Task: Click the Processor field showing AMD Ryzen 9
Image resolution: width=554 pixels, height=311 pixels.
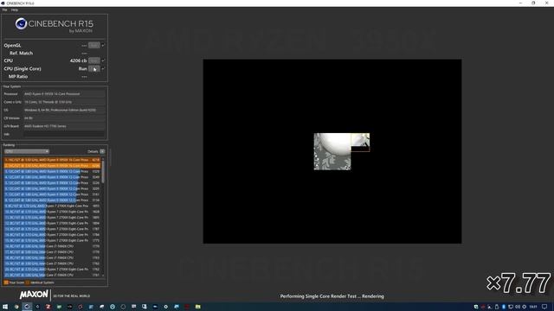Action: click(x=64, y=94)
